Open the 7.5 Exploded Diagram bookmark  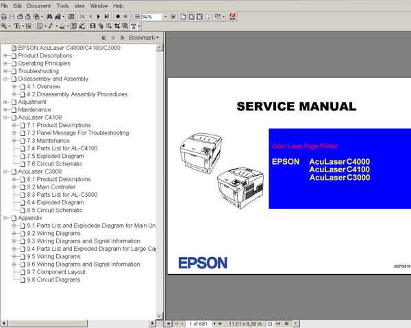tap(55, 156)
